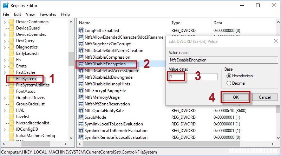Viewport: 281px width, 156px height.
Task: Close the Edit DWORD dialog
Action: pos(276,41)
